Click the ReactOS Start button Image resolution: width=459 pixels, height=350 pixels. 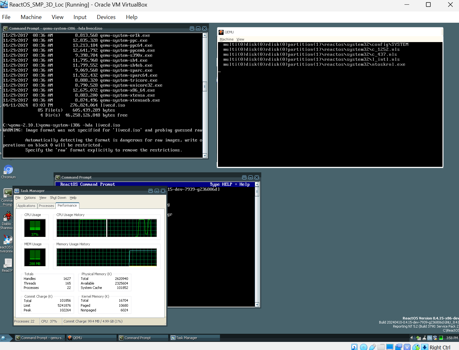pyautogui.click(x=7, y=338)
